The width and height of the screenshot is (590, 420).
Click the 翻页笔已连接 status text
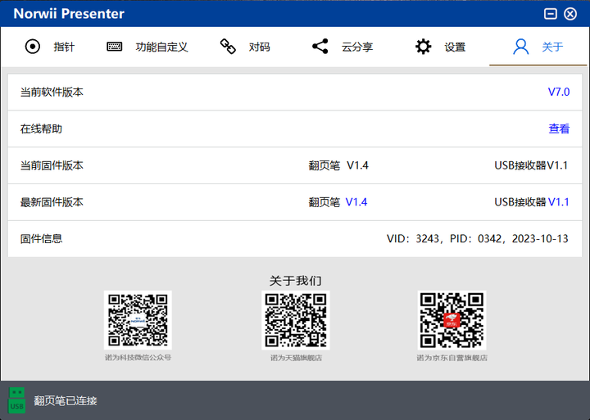pyautogui.click(x=66, y=401)
